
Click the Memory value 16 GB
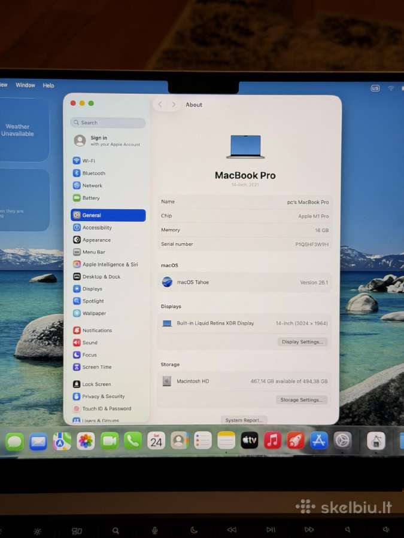321,230
